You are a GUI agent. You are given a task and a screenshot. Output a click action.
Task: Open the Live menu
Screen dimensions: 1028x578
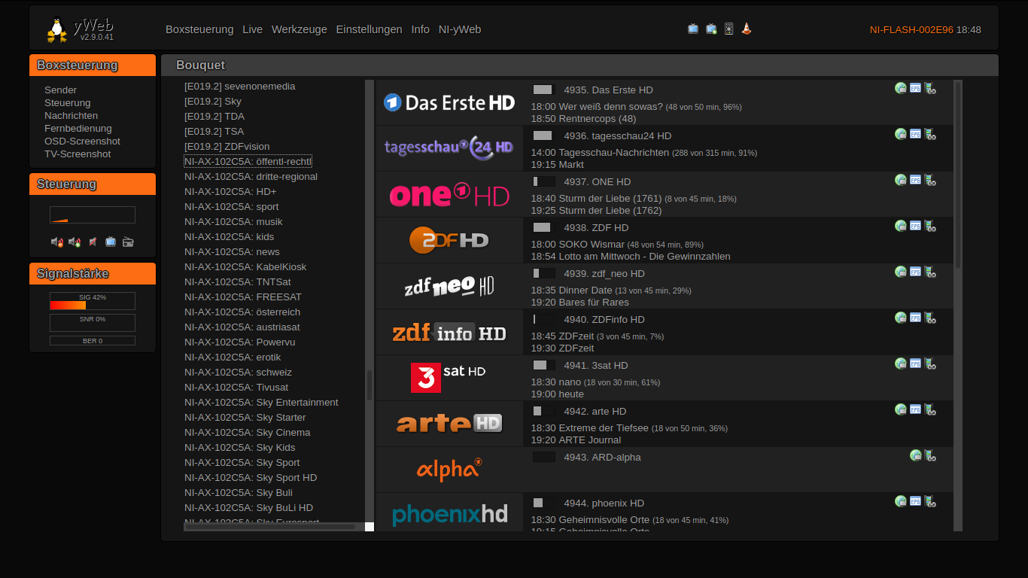click(x=252, y=29)
